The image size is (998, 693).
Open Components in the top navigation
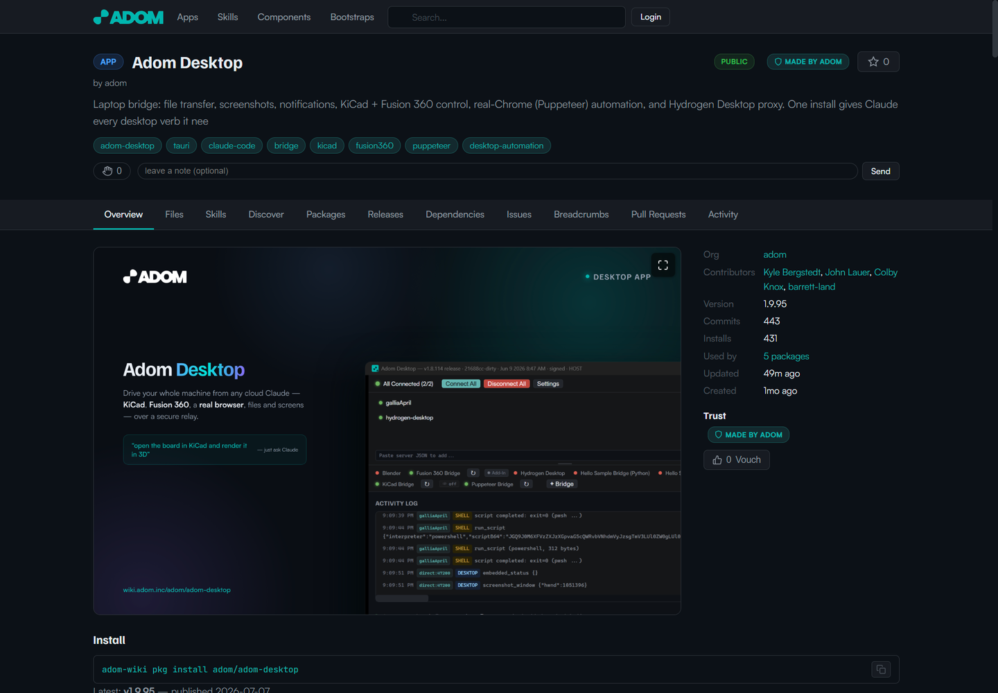(284, 17)
